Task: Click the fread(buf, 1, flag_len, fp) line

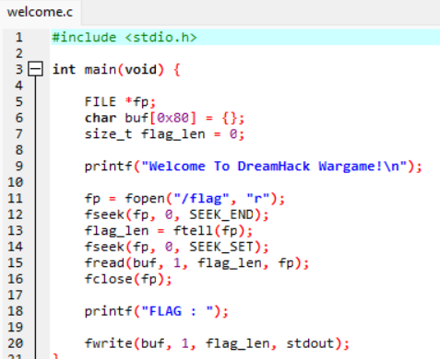Action: pos(196,263)
